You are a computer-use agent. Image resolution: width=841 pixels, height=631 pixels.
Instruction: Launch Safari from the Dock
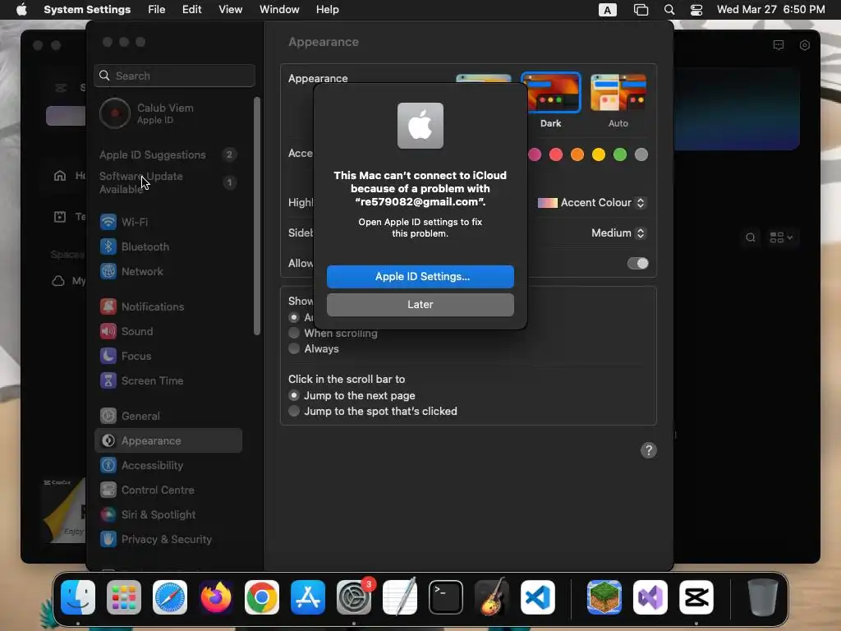170,597
